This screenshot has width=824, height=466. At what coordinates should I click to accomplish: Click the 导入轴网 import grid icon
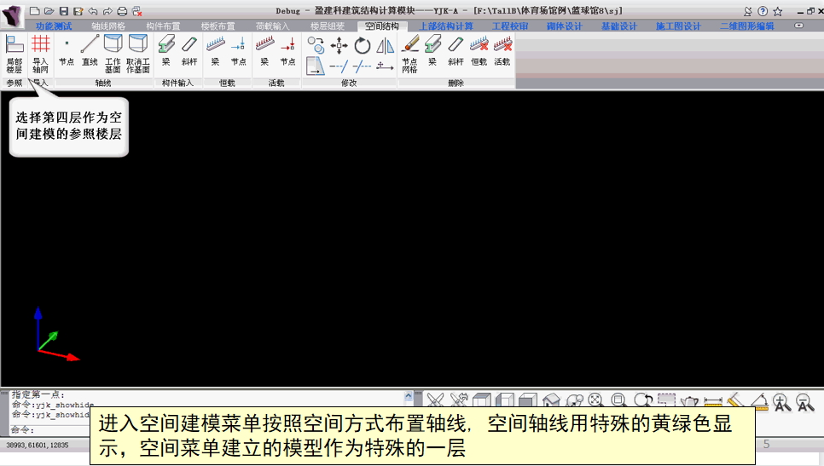[x=40, y=54]
